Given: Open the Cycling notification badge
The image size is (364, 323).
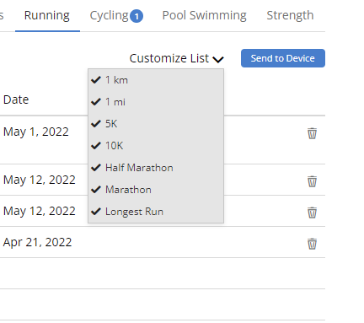Looking at the screenshot, I should coord(136,16).
